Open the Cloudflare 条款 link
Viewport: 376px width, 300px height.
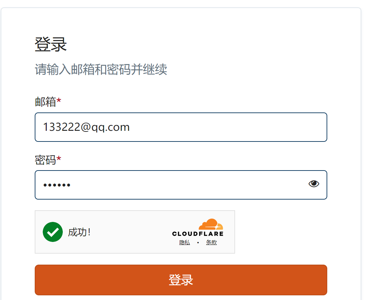pyautogui.click(x=211, y=243)
